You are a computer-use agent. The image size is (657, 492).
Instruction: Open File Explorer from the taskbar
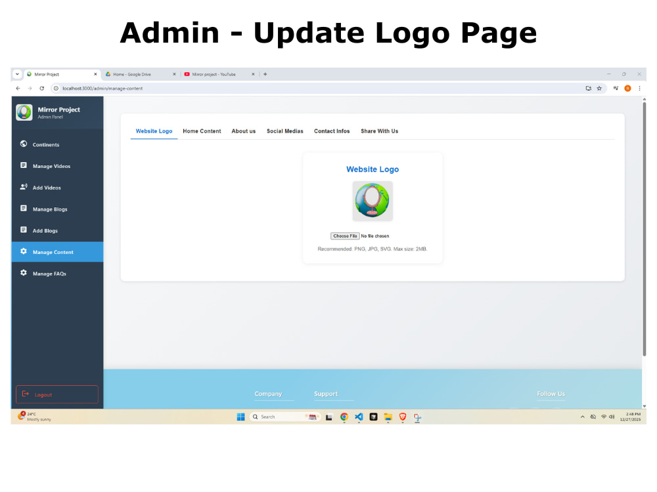388,417
